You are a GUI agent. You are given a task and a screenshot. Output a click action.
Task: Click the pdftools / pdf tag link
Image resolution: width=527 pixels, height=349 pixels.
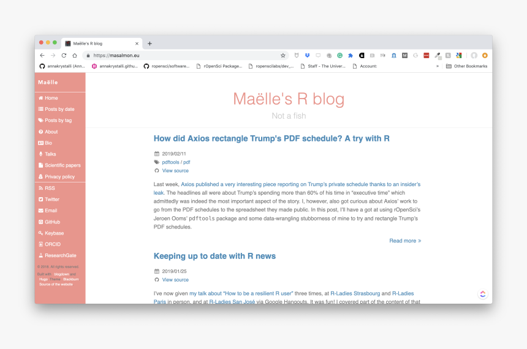(176, 162)
